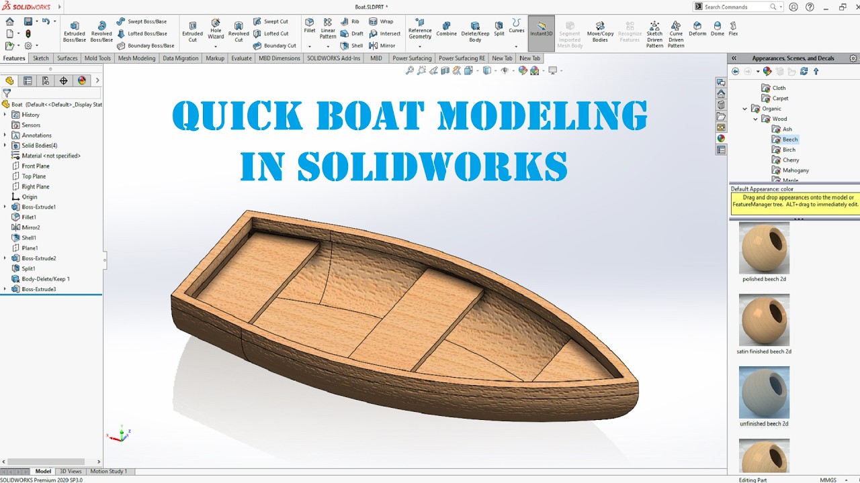Image resolution: width=860 pixels, height=483 pixels.
Task: Select the Deform tool
Action: [697, 28]
